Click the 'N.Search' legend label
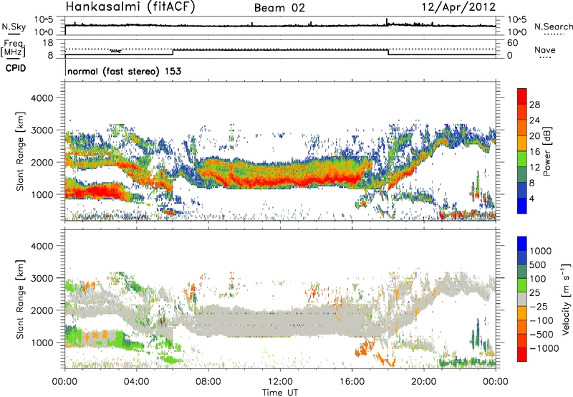The image size is (573, 397). click(554, 27)
